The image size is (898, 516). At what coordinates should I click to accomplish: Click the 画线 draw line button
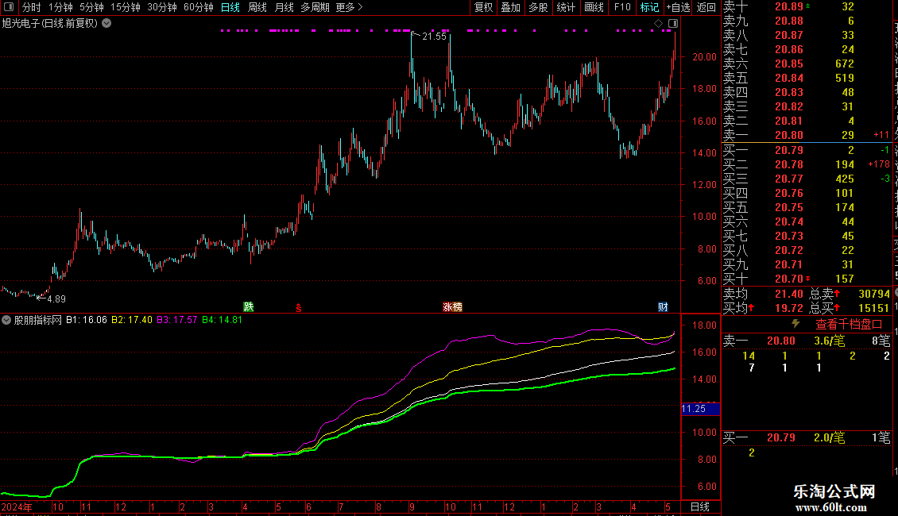pos(594,7)
